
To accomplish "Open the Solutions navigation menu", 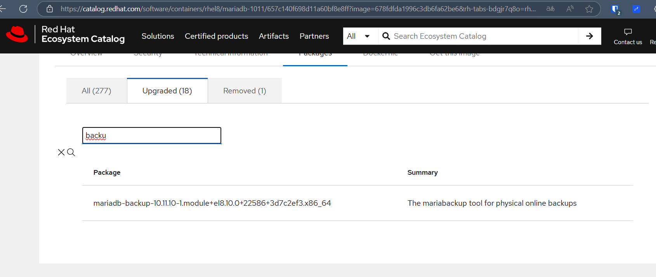I will point(158,36).
